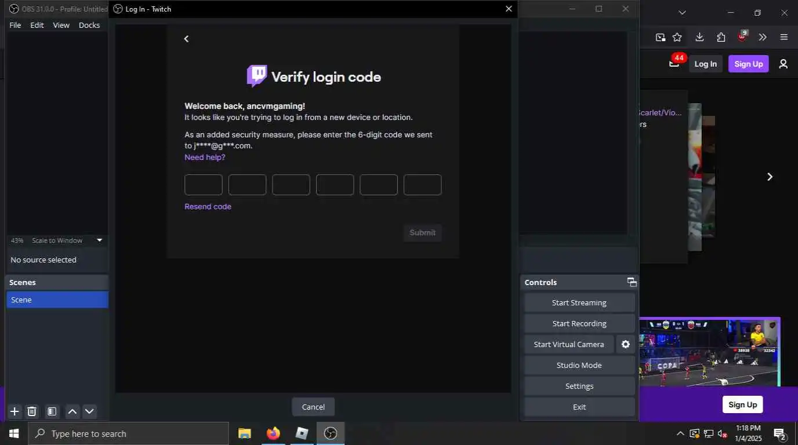Open the Need help? link
This screenshot has height=445, width=798.
[x=205, y=157]
